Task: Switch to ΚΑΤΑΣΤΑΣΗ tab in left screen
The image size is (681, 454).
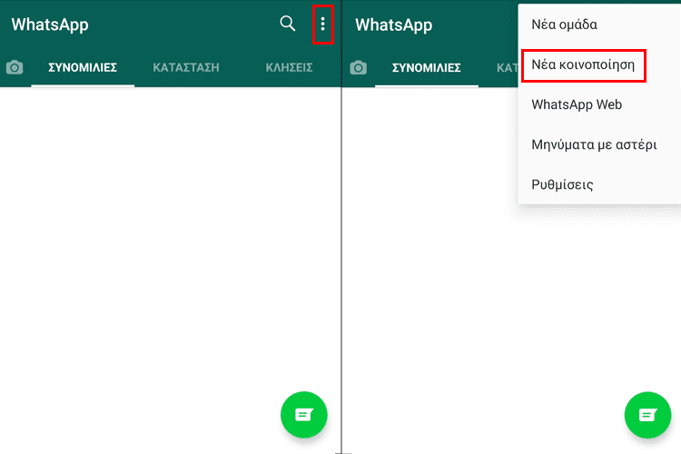Action: click(186, 68)
